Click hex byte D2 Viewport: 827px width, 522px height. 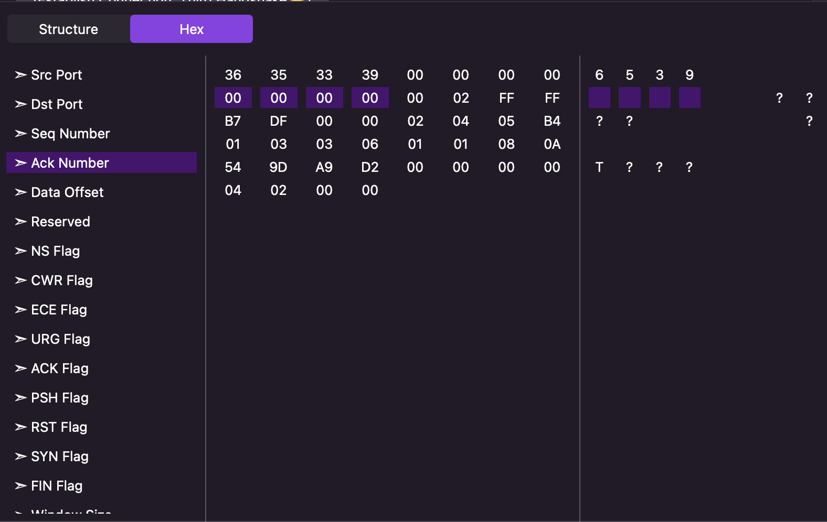click(370, 167)
